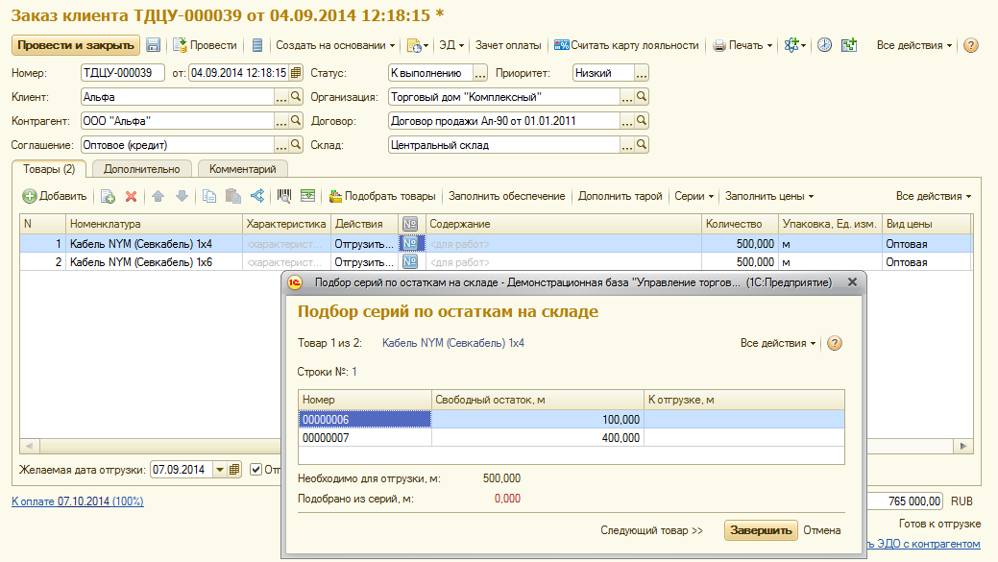Viewport: 998px width, 562px height.
Task: Click product link Кабель NYM (Севкабель) 1х4 in dialog
Action: [x=453, y=343]
